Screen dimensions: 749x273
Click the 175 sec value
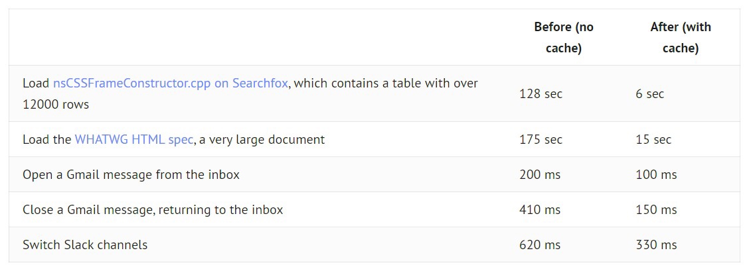click(x=541, y=140)
